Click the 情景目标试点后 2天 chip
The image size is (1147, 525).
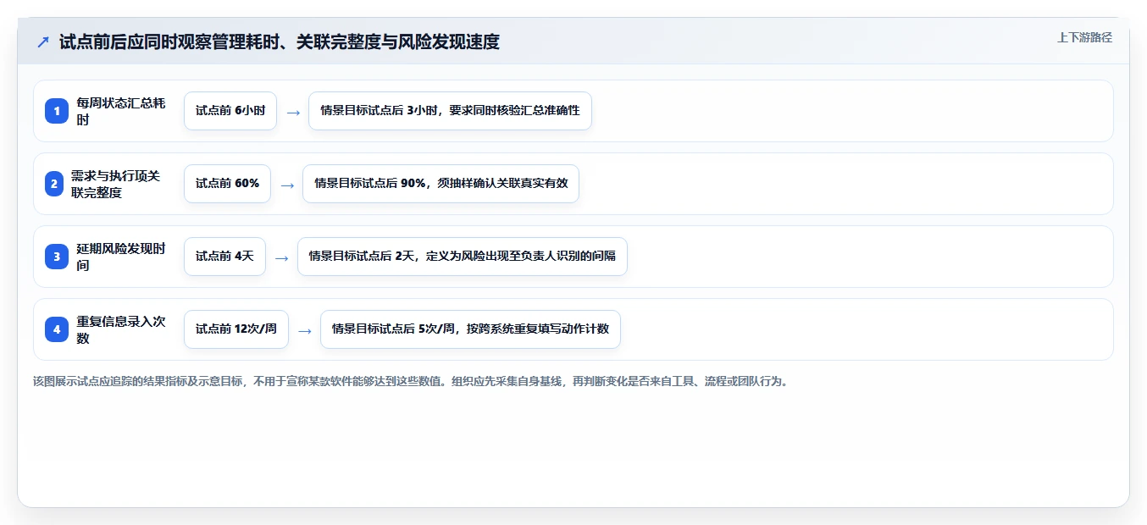pos(463,257)
